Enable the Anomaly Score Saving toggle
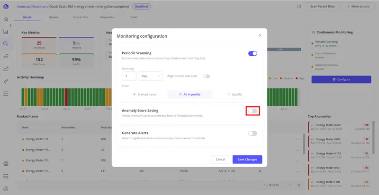This screenshot has height=195, width=379. pos(253,111)
